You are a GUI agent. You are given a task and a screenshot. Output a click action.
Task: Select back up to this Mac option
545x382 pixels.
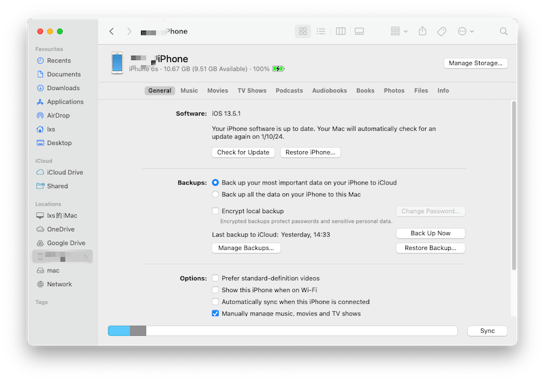pyautogui.click(x=215, y=195)
